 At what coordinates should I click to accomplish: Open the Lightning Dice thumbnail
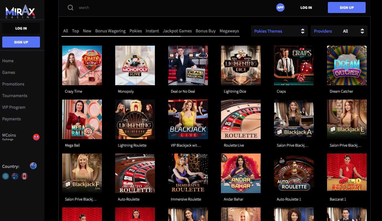(x=241, y=65)
